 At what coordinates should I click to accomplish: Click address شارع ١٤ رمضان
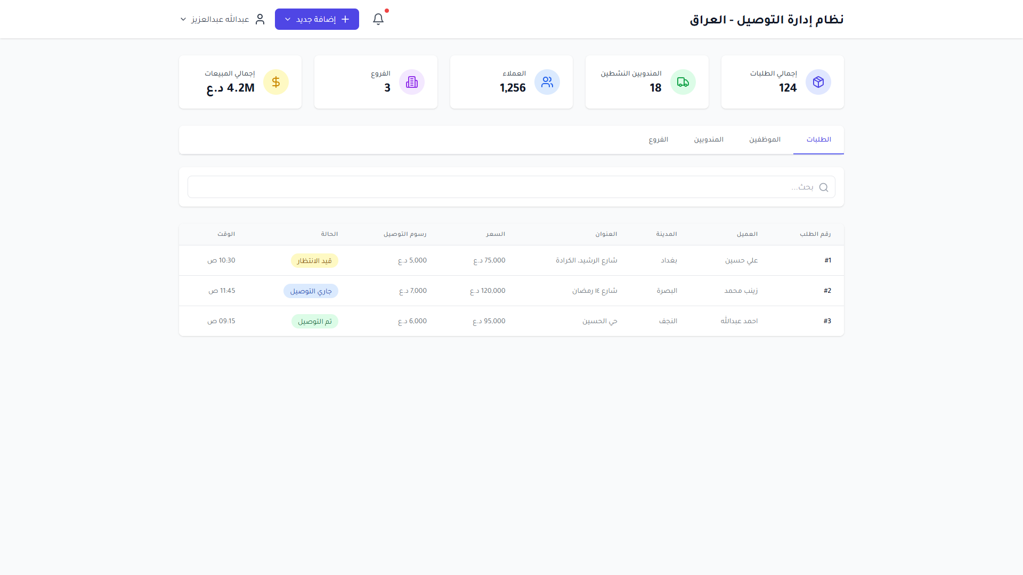point(595,291)
